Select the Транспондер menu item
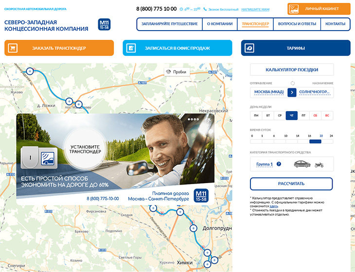Screen dimensions: 355x272 pyautogui.click(x=255, y=24)
